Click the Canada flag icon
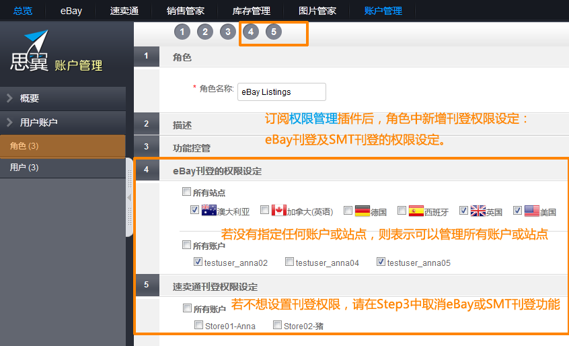 pos(279,210)
